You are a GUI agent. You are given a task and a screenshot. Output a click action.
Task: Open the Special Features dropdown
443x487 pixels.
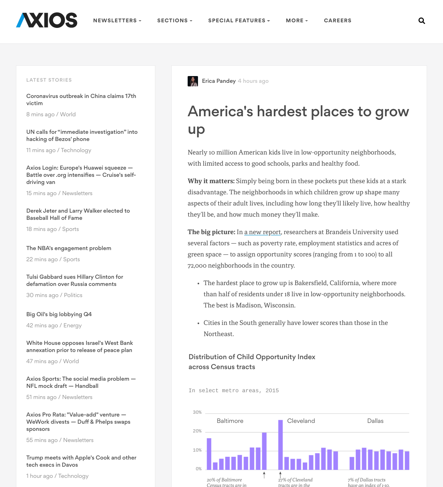tap(239, 21)
